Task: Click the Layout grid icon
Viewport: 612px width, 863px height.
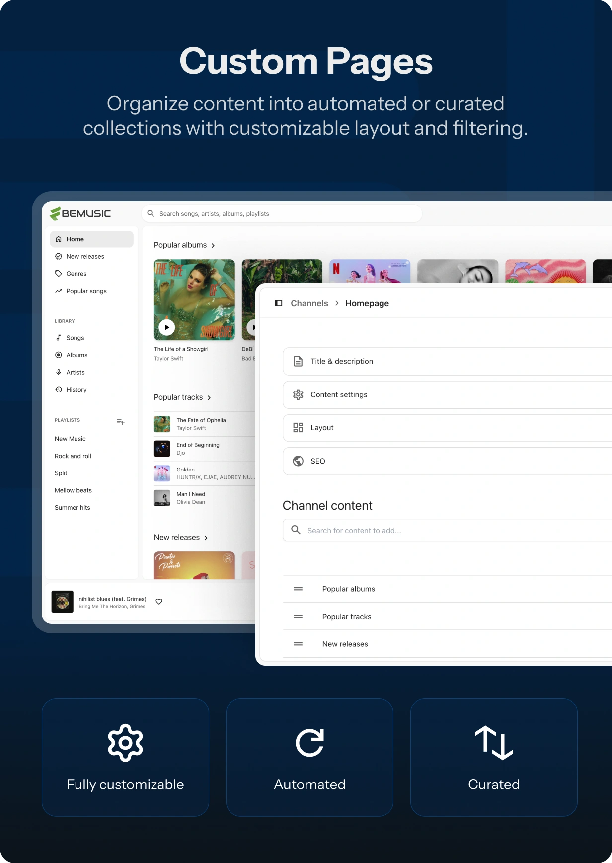Action: tap(298, 428)
